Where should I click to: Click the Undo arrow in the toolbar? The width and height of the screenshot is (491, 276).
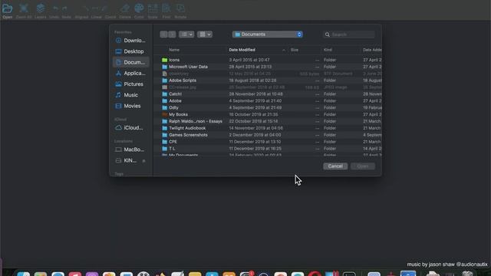tap(55, 8)
